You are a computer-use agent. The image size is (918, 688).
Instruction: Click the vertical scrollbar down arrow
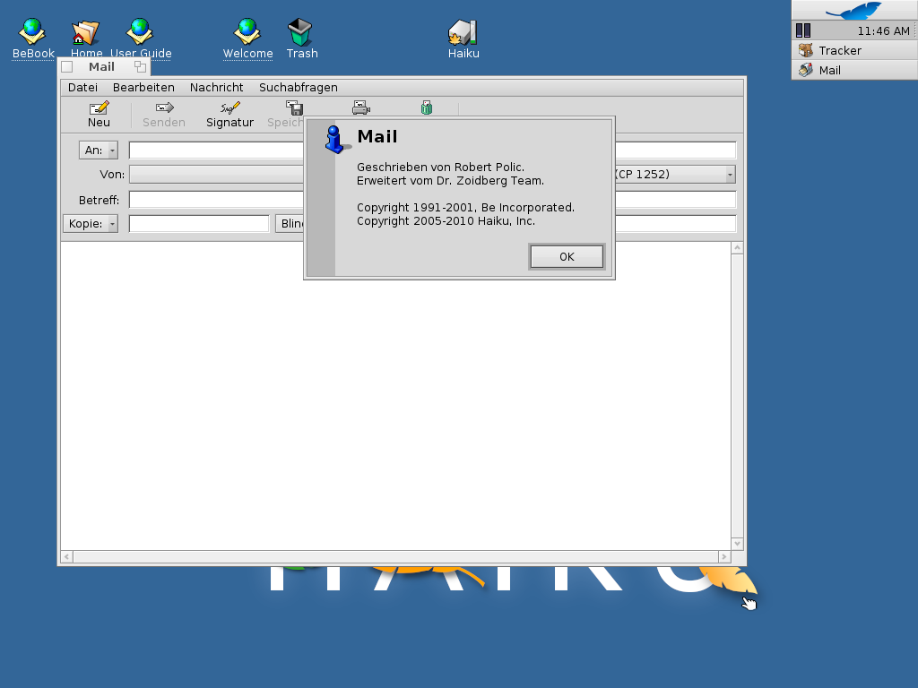click(x=737, y=544)
